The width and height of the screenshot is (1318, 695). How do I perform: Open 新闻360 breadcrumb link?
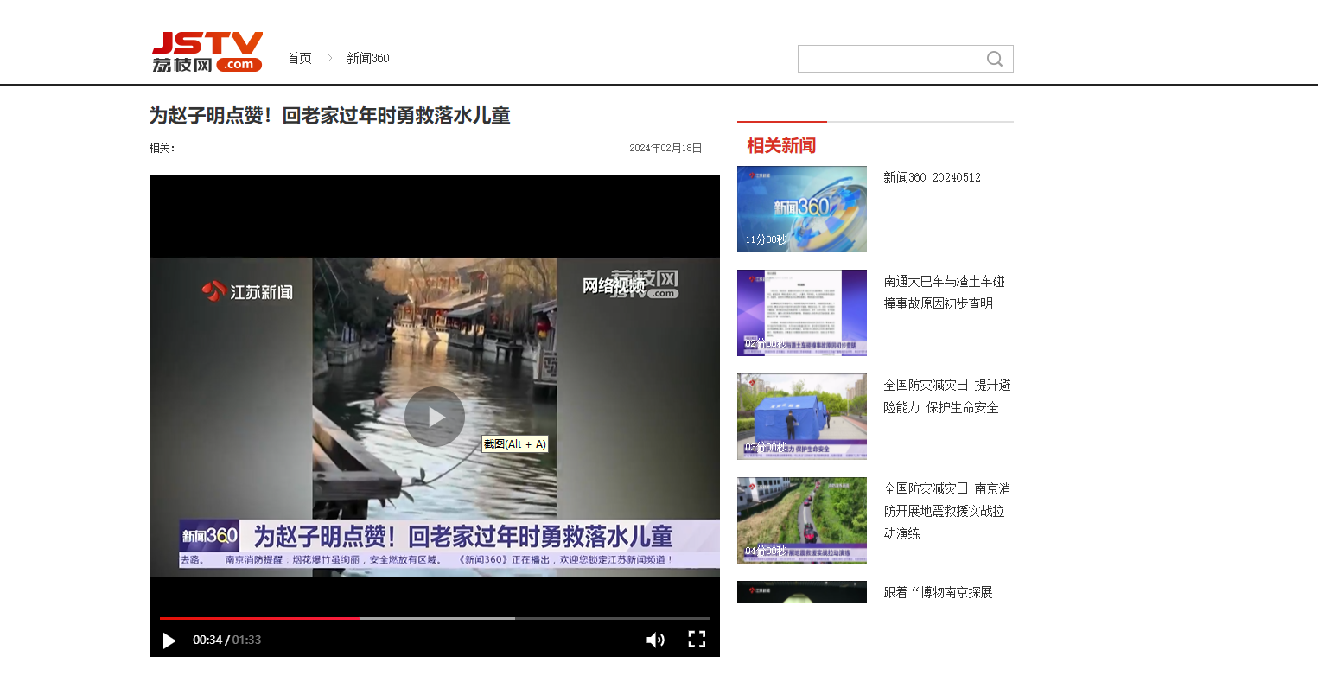pyautogui.click(x=367, y=58)
